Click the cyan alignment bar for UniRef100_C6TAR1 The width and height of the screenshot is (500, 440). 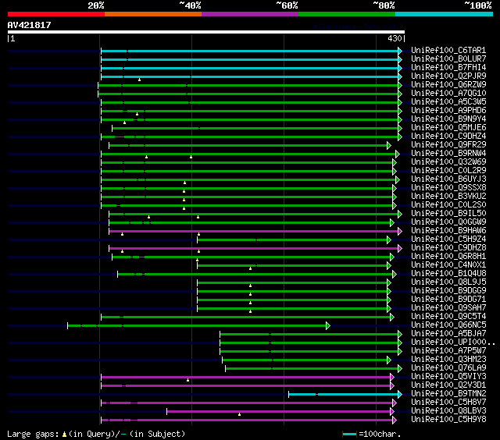click(249, 51)
